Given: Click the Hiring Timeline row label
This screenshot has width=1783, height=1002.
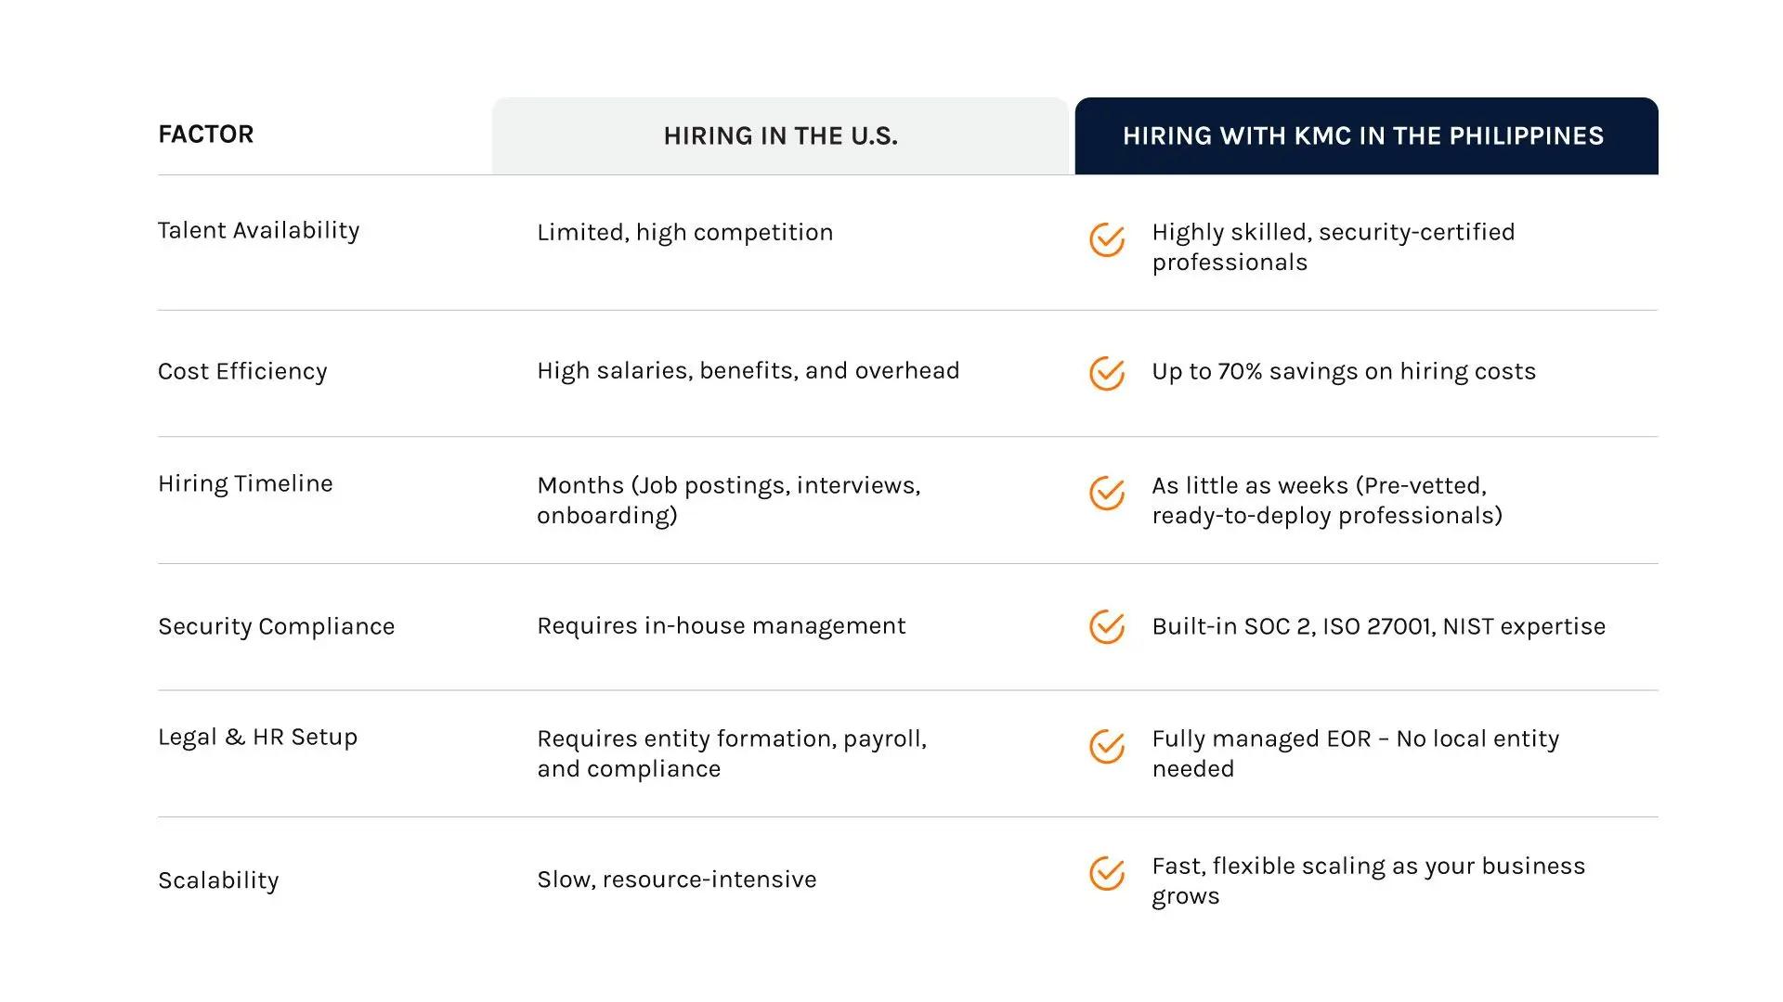Looking at the screenshot, I should point(245,484).
